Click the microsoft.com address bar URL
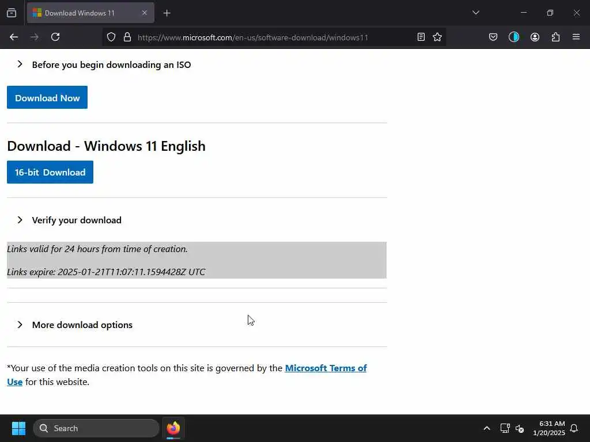The height and width of the screenshot is (442, 590). (x=252, y=37)
